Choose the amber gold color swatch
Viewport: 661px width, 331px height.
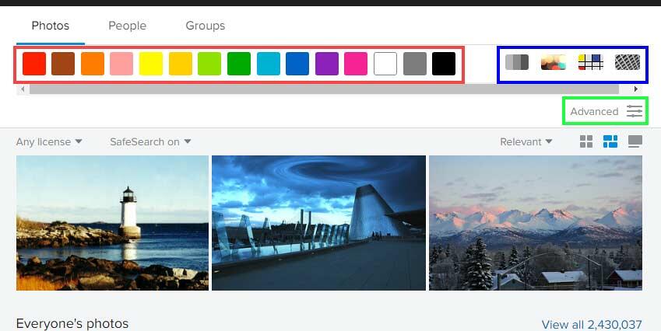tap(181, 64)
